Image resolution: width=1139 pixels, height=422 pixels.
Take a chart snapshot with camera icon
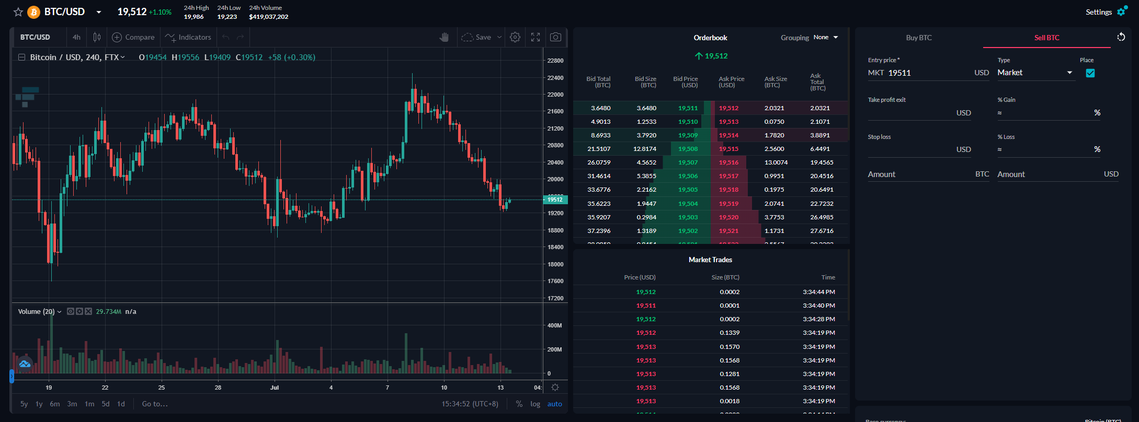(x=556, y=37)
